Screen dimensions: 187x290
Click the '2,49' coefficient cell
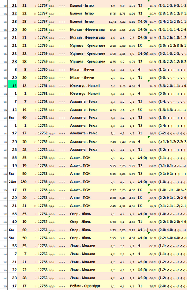[x=122, y=142]
